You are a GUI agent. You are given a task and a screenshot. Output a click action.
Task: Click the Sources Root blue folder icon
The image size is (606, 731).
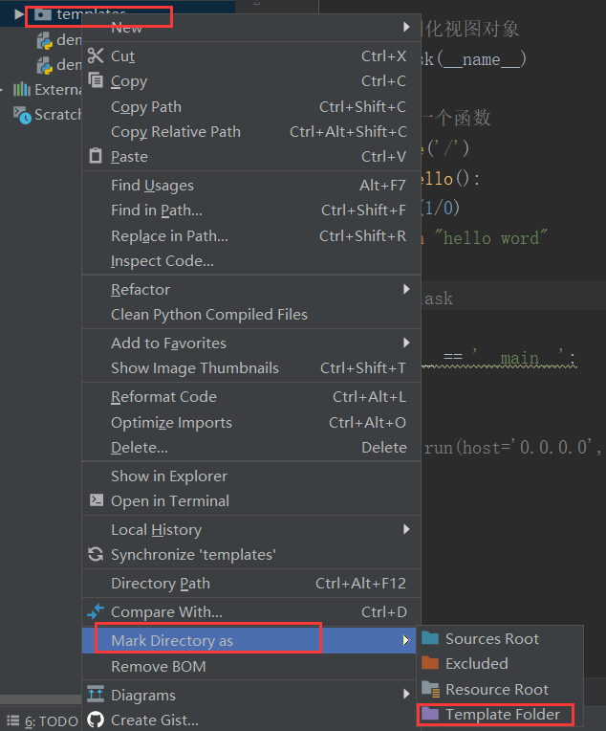tap(430, 638)
